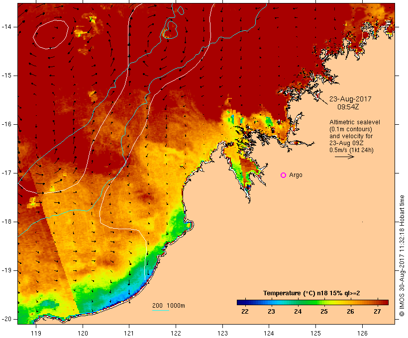Click the latitude axis label -19

point(6,270)
